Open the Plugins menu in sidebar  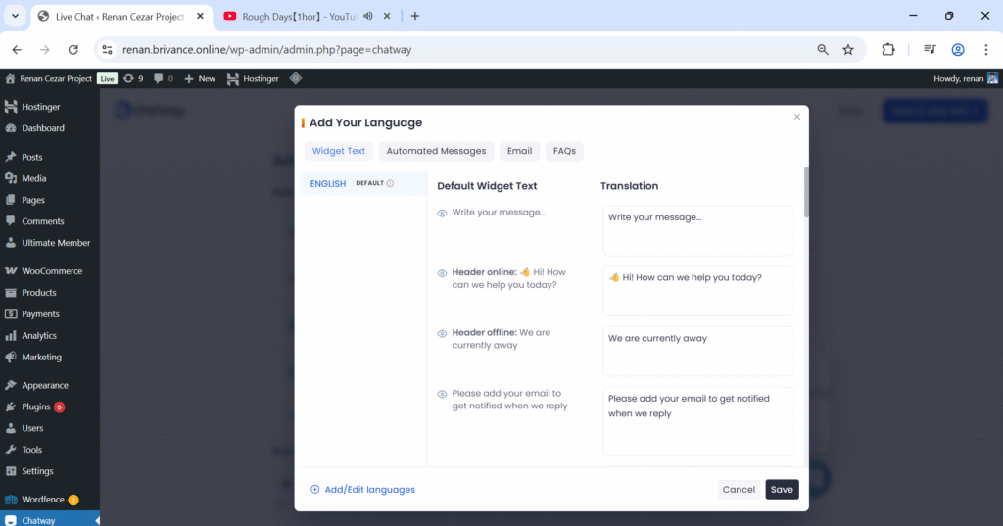(x=36, y=406)
